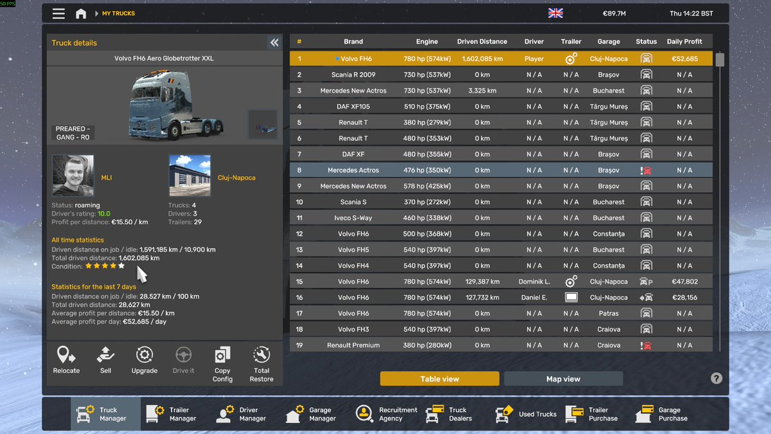Open the Trailer Purchase tab
The image size is (771, 434).
click(594, 414)
